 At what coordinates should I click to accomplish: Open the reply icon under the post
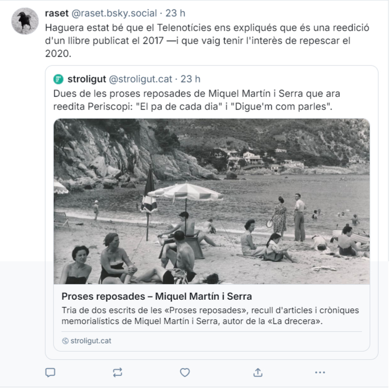pyautogui.click(x=50, y=372)
